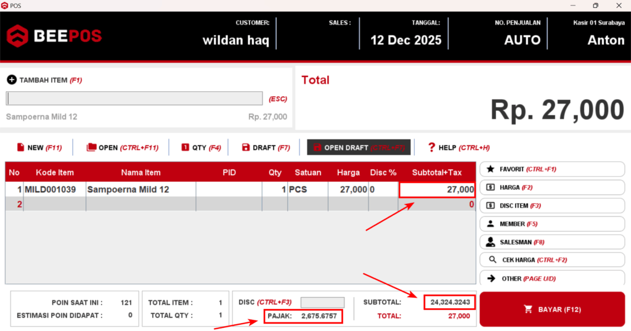The height and width of the screenshot is (331, 631).
Task: Click the HELP question mark icon
Action: click(431, 147)
